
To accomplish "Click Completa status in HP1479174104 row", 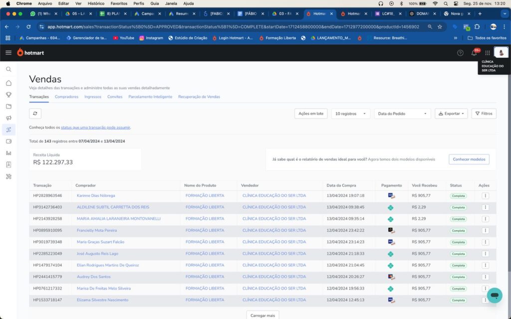I will tap(458, 266).
